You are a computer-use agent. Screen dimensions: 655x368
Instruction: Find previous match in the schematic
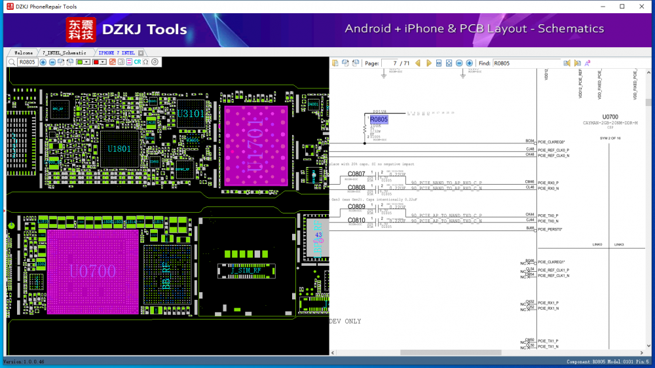(x=567, y=63)
